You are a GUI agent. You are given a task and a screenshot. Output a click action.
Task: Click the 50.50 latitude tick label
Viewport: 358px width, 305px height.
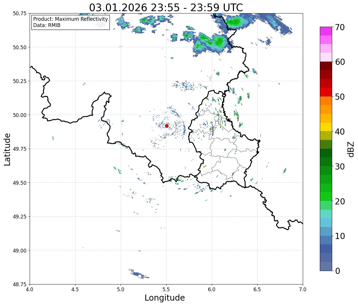point(20,47)
